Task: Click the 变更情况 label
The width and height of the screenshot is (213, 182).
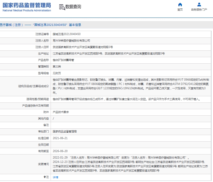Action: tap(44, 164)
